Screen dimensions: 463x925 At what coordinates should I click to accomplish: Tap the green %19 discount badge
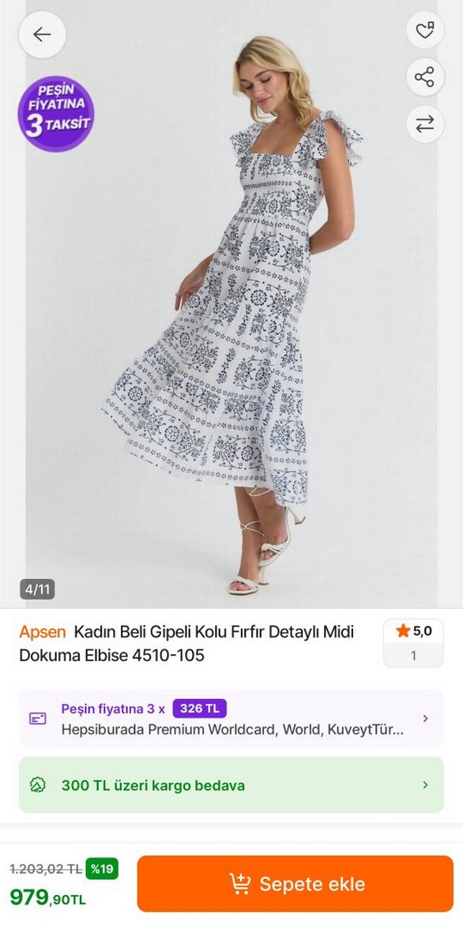(102, 869)
